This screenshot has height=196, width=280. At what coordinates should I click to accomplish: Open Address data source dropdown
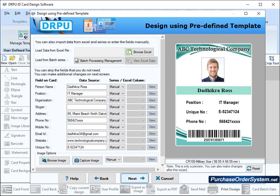117,114
